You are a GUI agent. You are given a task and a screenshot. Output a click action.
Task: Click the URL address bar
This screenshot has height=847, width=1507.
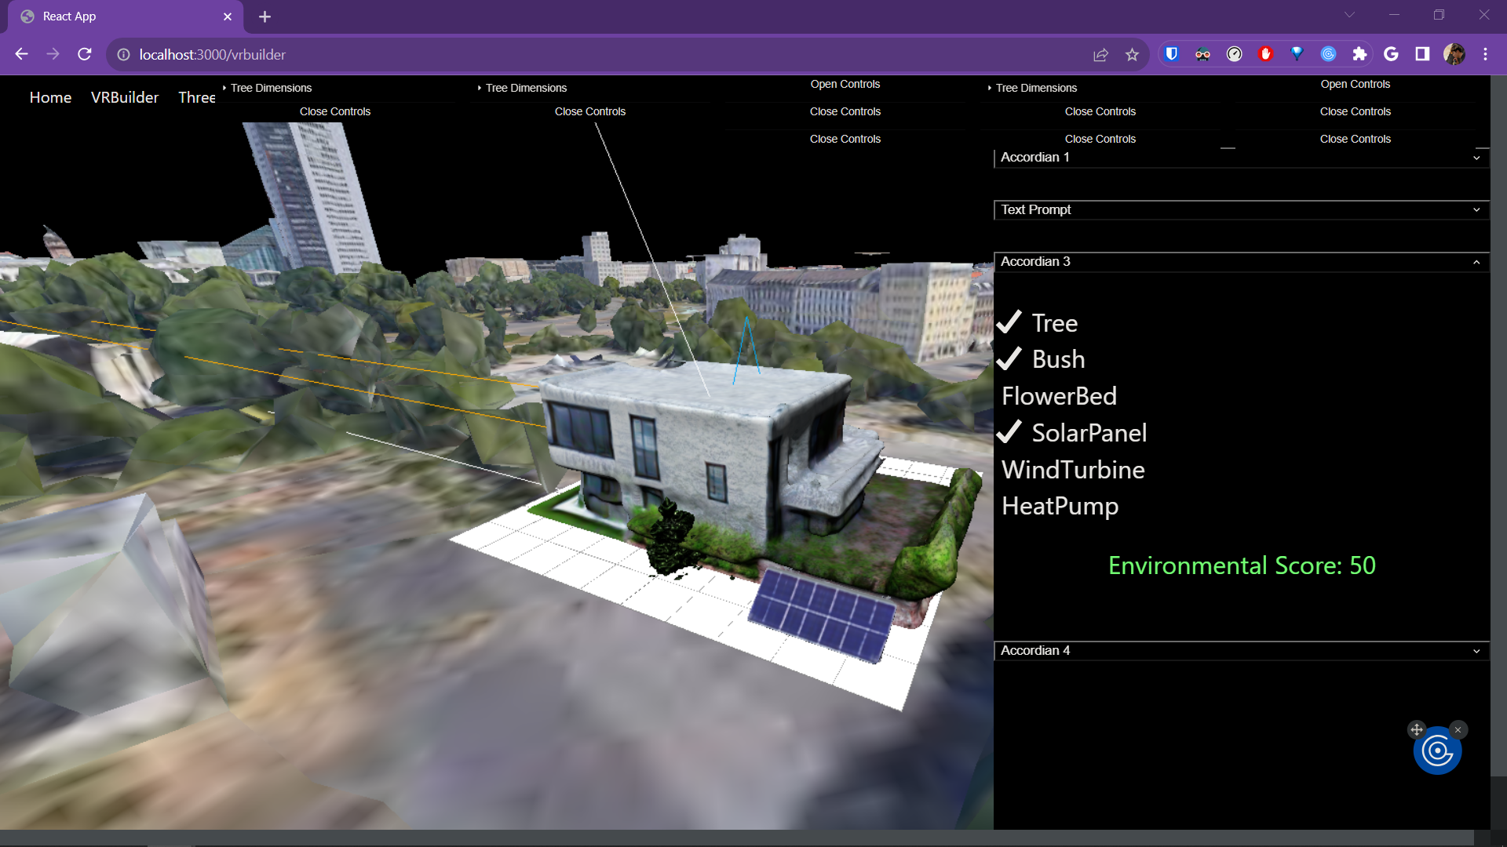pyautogui.click(x=549, y=54)
